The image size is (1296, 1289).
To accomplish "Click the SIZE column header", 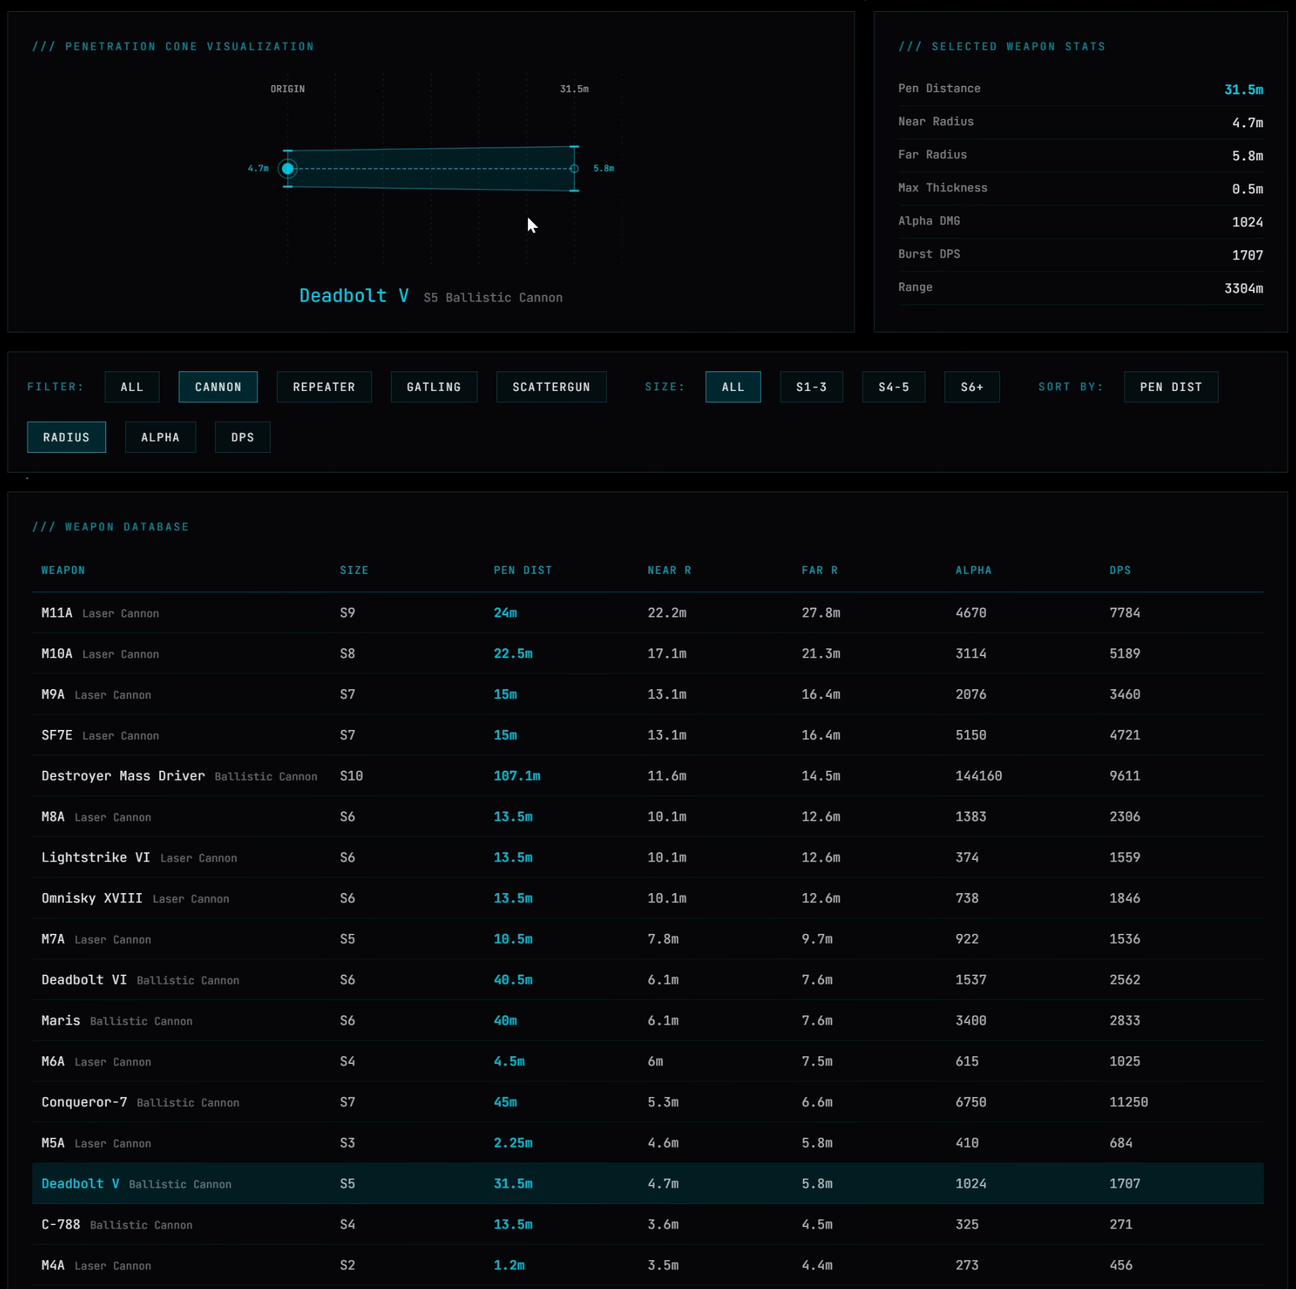I will coord(354,570).
